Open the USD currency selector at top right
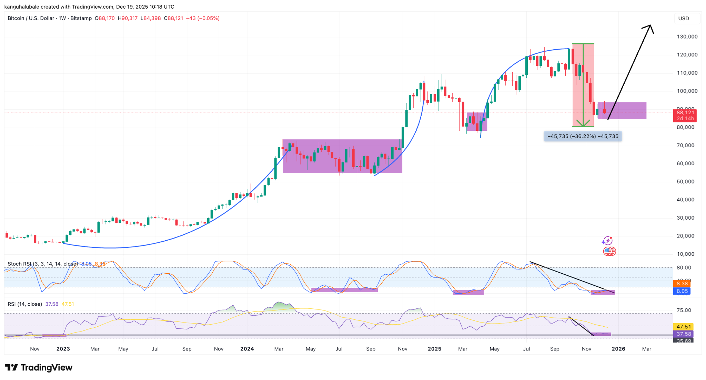The width and height of the screenshot is (706, 380). 687,19
